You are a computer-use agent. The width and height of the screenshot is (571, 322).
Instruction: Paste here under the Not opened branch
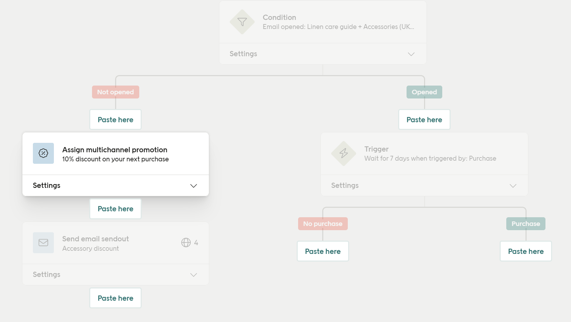(x=115, y=120)
